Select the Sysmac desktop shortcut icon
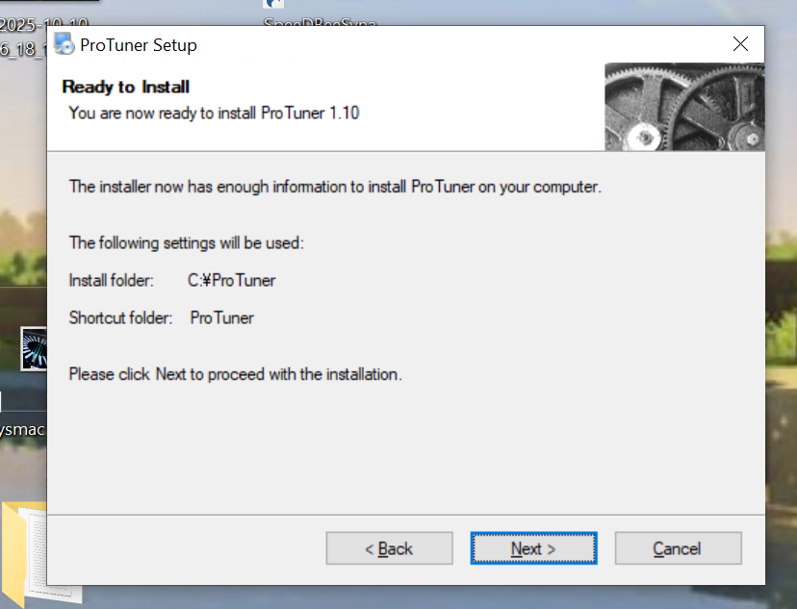Screen dimensions: 797x609 (35, 348)
